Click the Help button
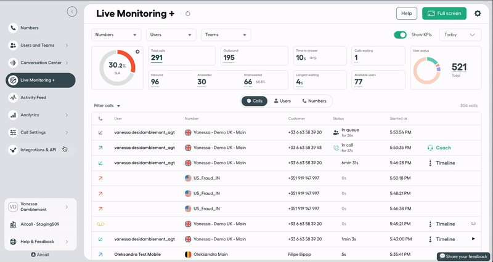Viewport: 493px width, 262px height. pyautogui.click(x=406, y=14)
